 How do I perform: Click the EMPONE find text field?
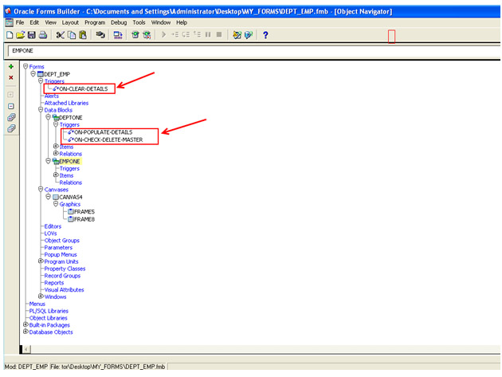pyautogui.click(x=239, y=51)
